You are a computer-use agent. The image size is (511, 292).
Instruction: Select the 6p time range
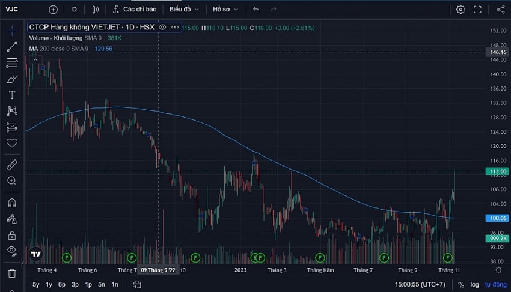tap(62, 285)
